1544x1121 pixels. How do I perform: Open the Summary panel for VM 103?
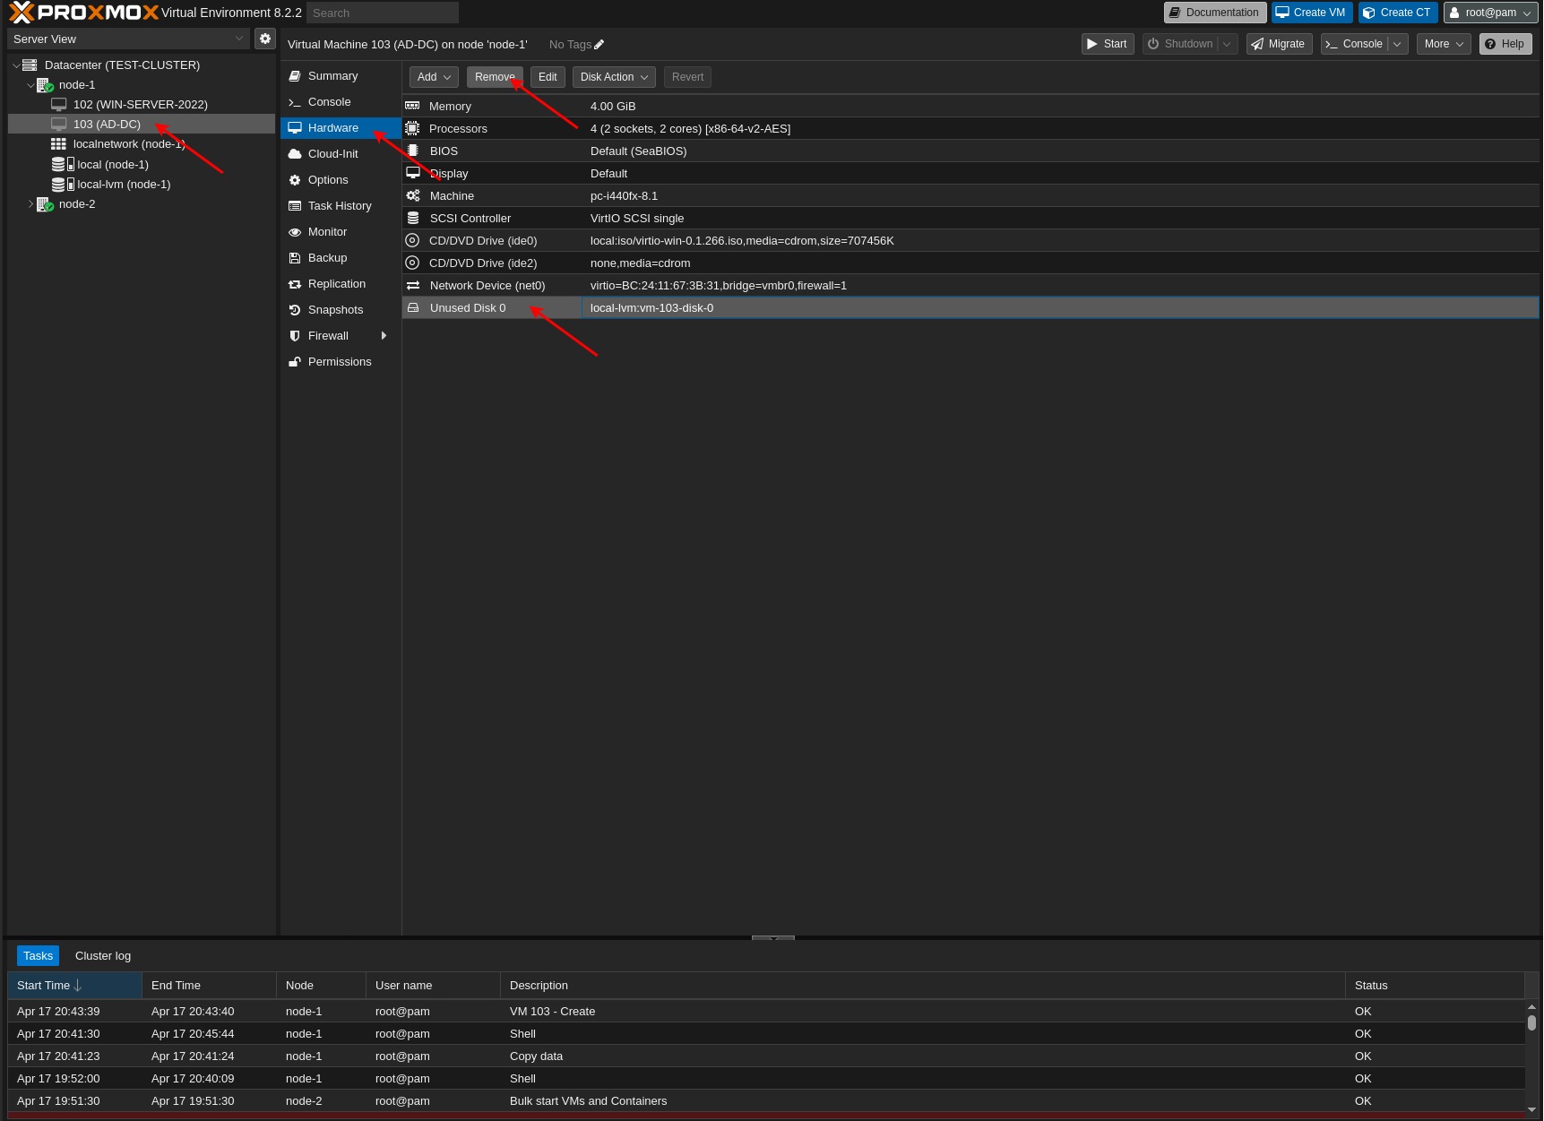point(331,75)
